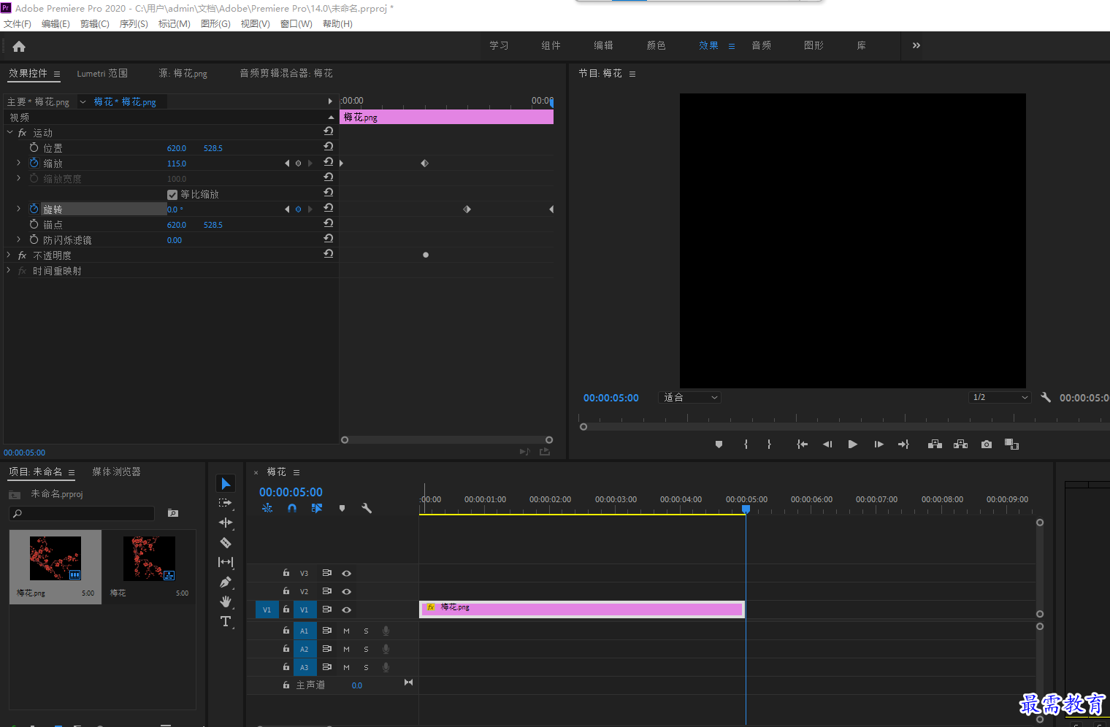Expand the 旋转 property
Image resolution: width=1110 pixels, height=727 pixels.
(x=18, y=209)
